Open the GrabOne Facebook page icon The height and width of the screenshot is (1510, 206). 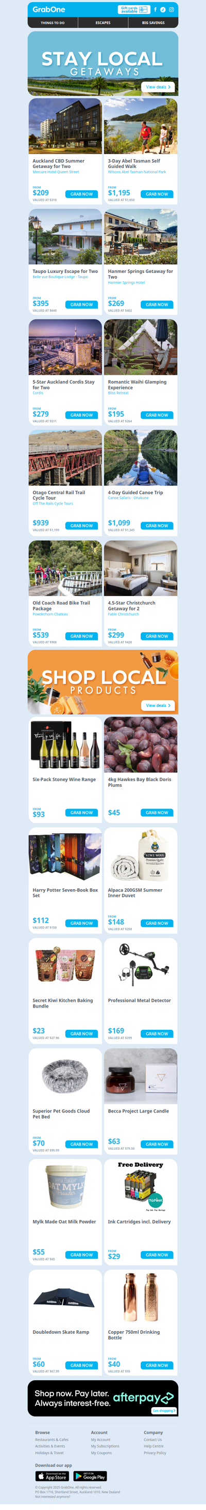click(x=155, y=9)
